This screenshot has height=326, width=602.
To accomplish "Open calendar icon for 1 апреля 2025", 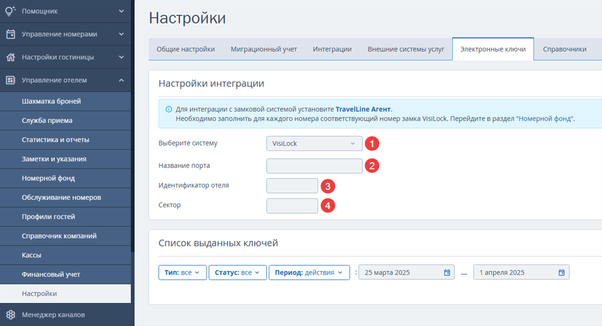I will click(x=561, y=272).
